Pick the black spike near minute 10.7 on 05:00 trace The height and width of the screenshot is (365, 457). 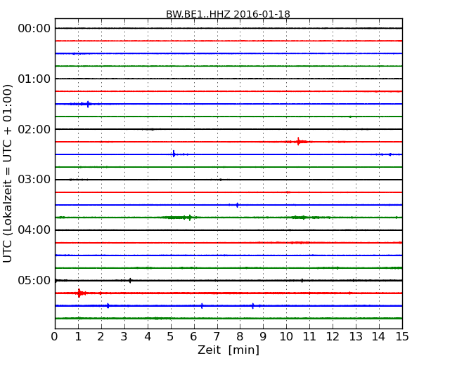click(302, 281)
